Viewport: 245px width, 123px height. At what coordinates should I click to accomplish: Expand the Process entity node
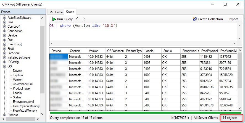tap(4, 115)
